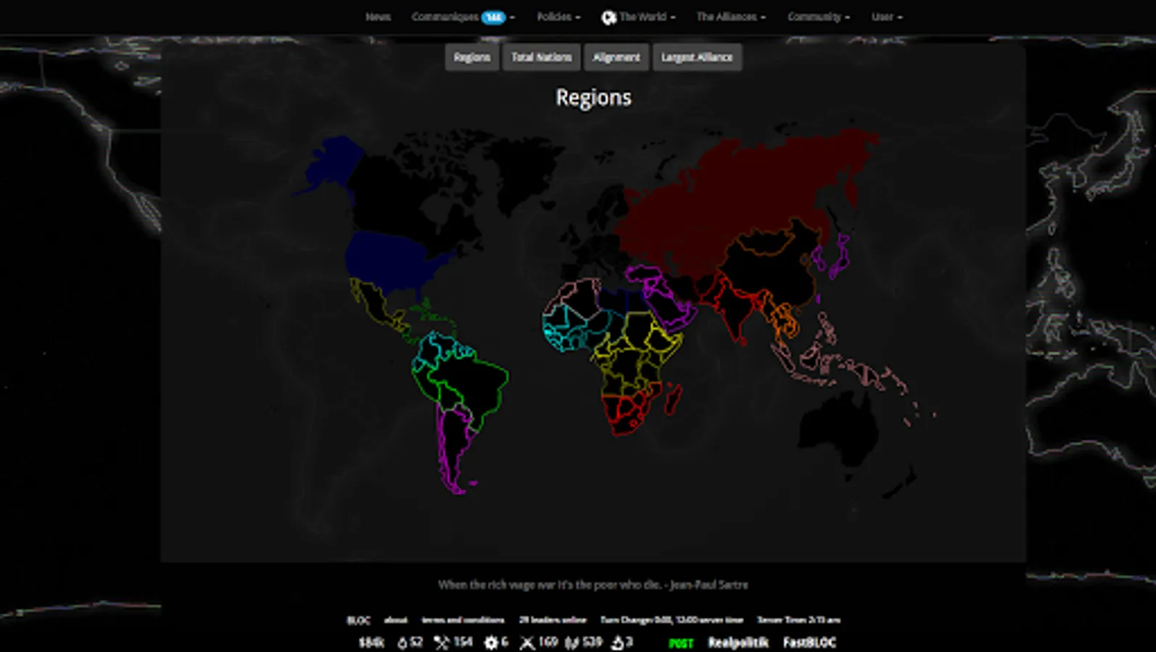Switch to the Alignment map
The height and width of the screenshot is (652, 1156).
point(616,57)
